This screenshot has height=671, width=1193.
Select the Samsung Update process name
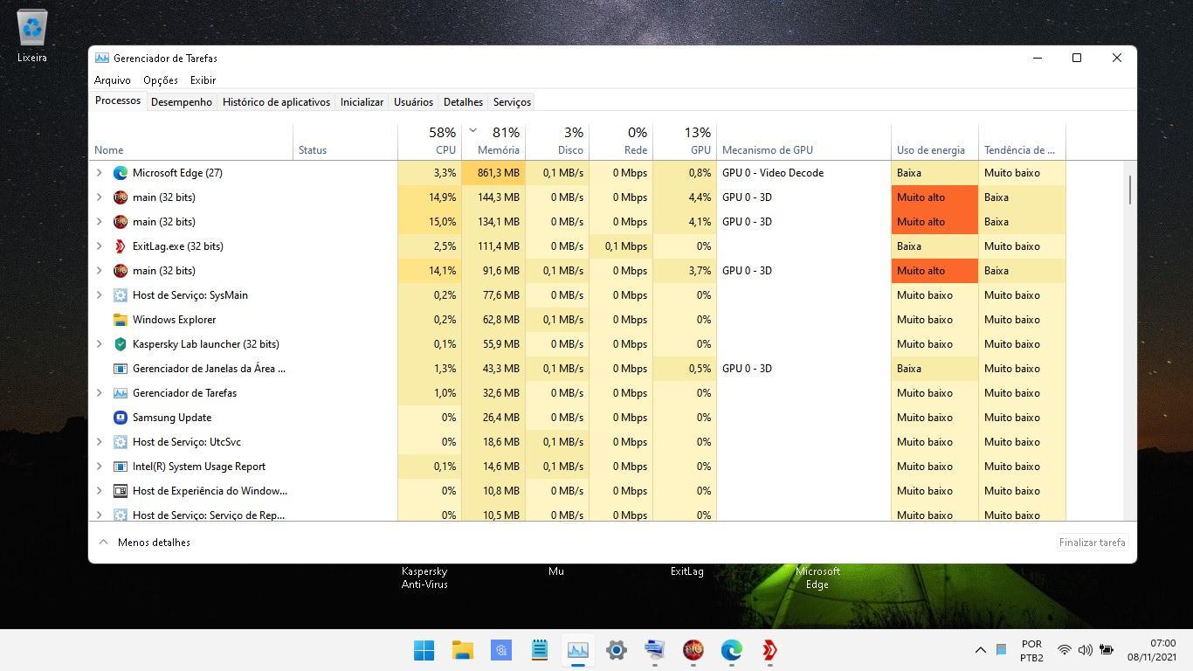[x=172, y=418]
